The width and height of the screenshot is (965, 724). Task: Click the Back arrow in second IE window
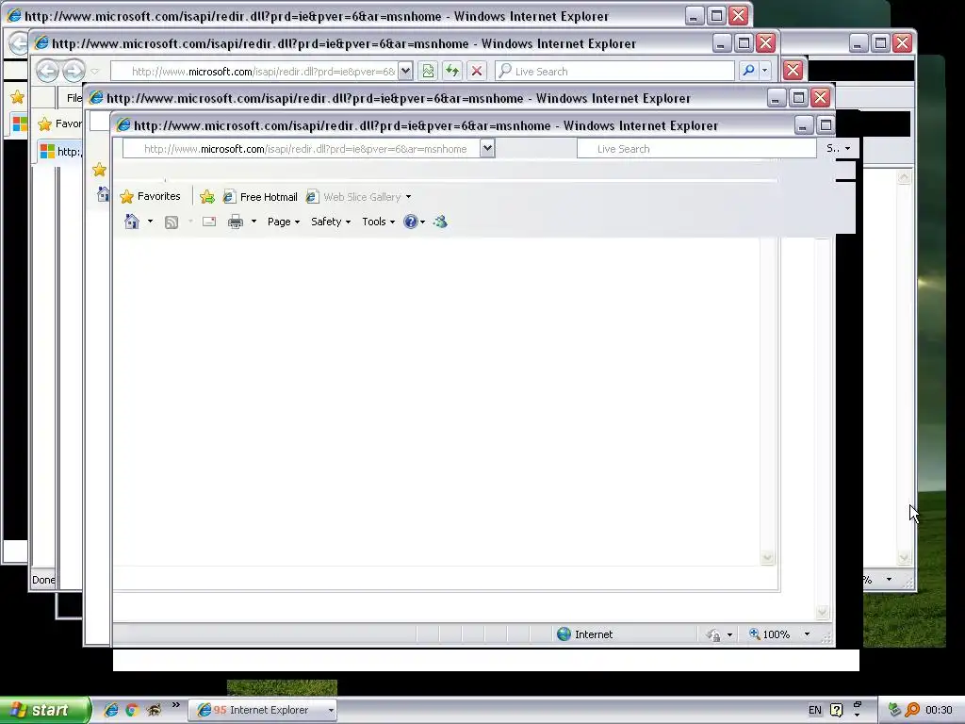click(x=47, y=72)
